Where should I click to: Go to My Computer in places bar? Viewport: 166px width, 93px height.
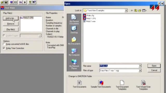tap(74, 52)
